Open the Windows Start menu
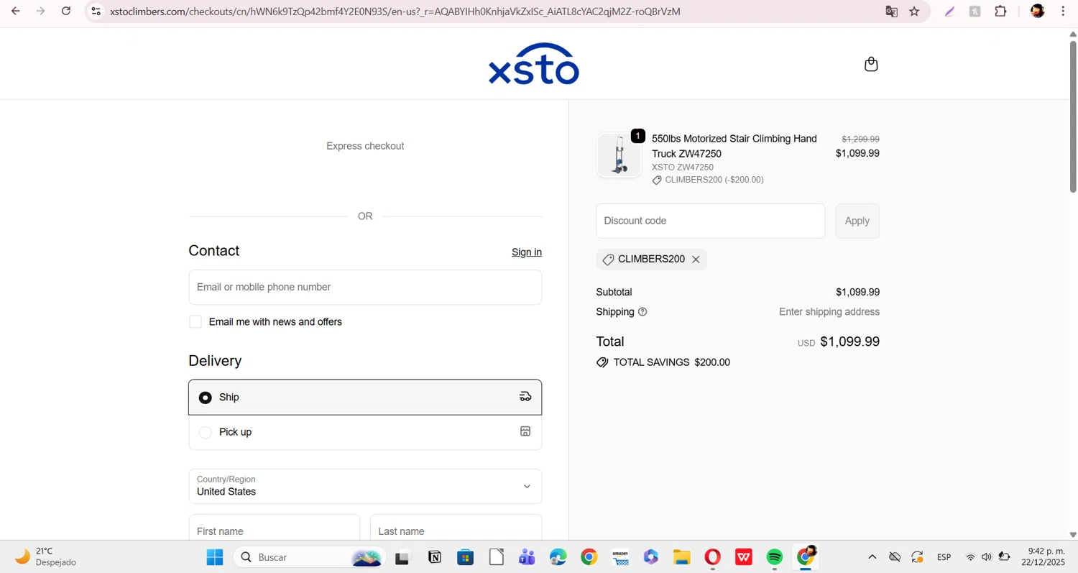Image resolution: width=1078 pixels, height=573 pixels. pos(215,557)
